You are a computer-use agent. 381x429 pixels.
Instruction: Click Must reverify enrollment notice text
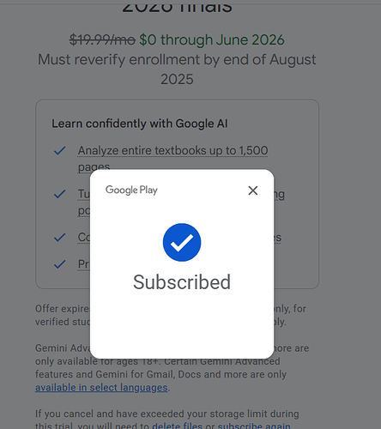coord(177,69)
